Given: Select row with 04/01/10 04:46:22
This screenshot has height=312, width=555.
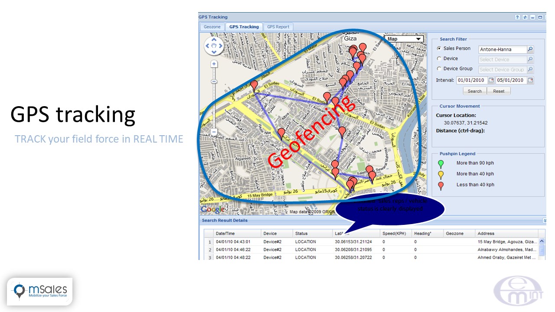Looking at the screenshot, I should [x=372, y=250].
